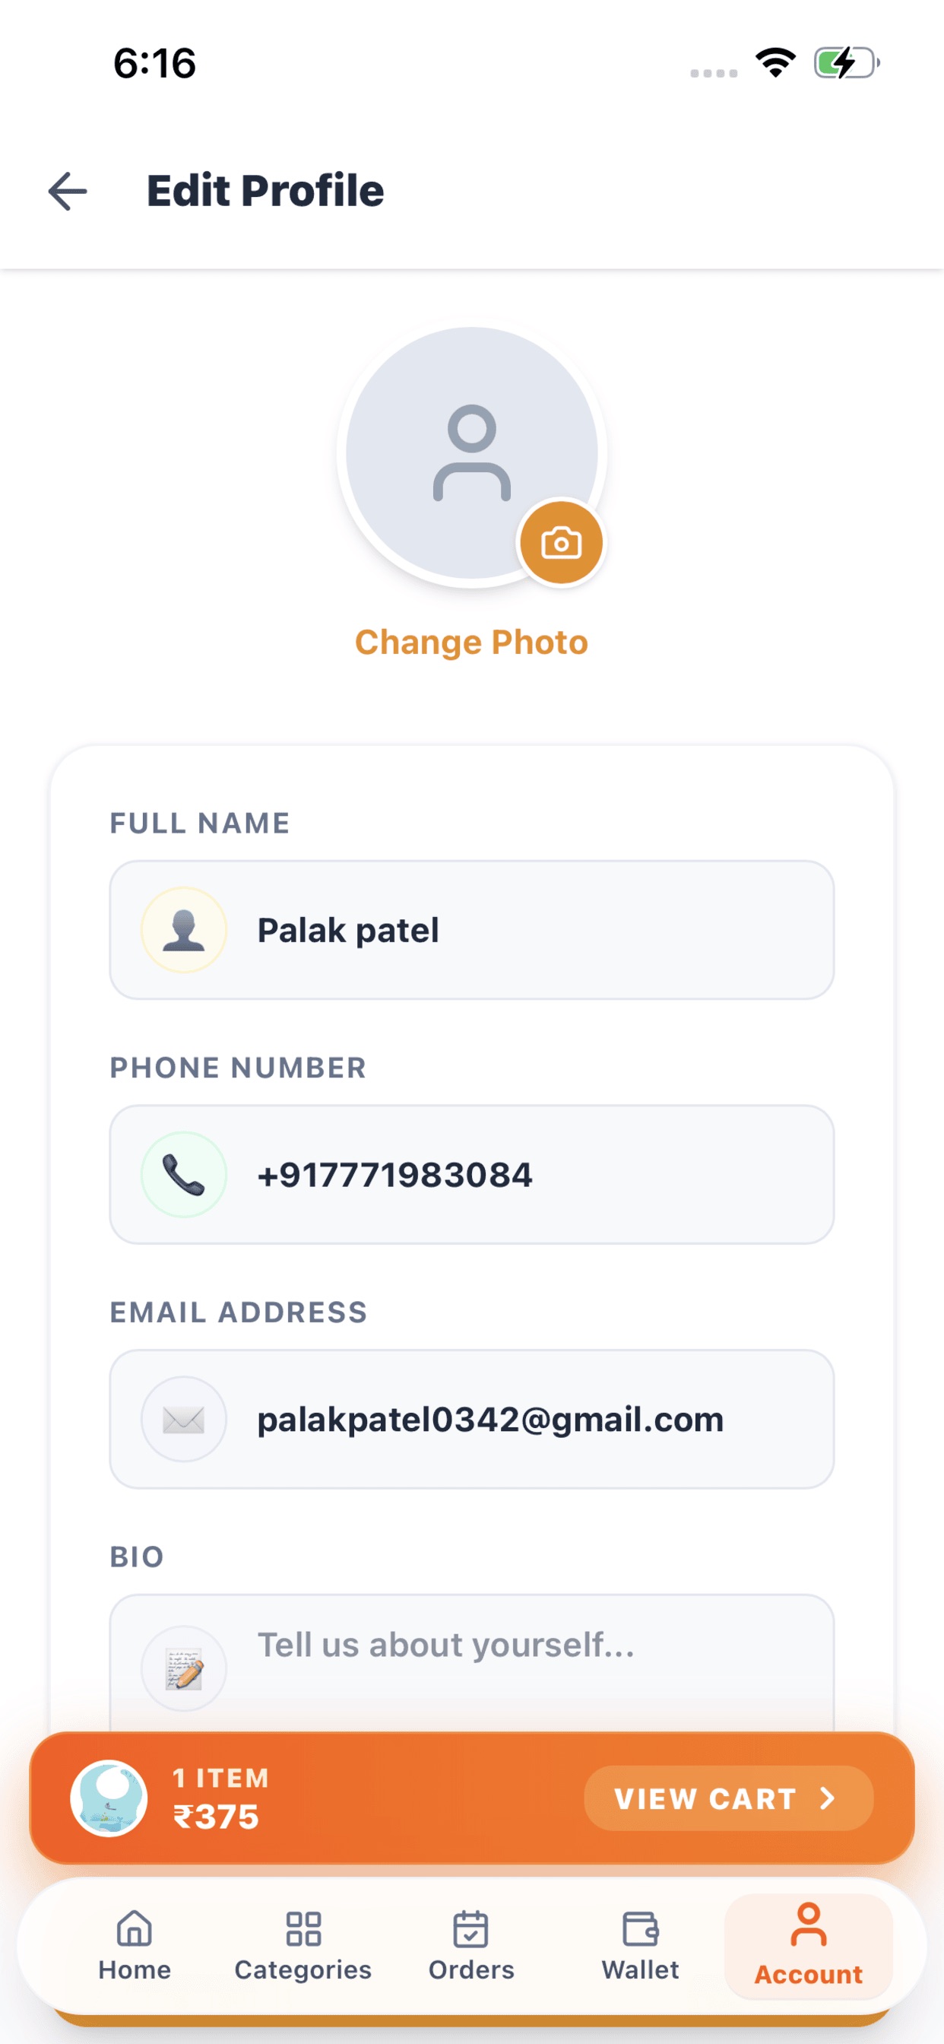Open the Categories tab

tap(303, 1946)
